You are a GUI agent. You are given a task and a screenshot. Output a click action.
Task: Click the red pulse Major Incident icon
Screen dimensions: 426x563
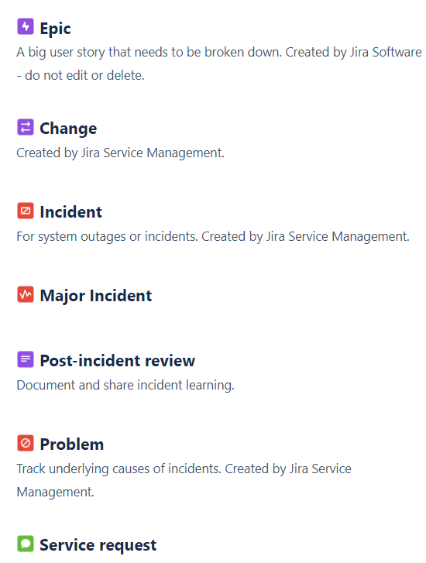(25, 294)
